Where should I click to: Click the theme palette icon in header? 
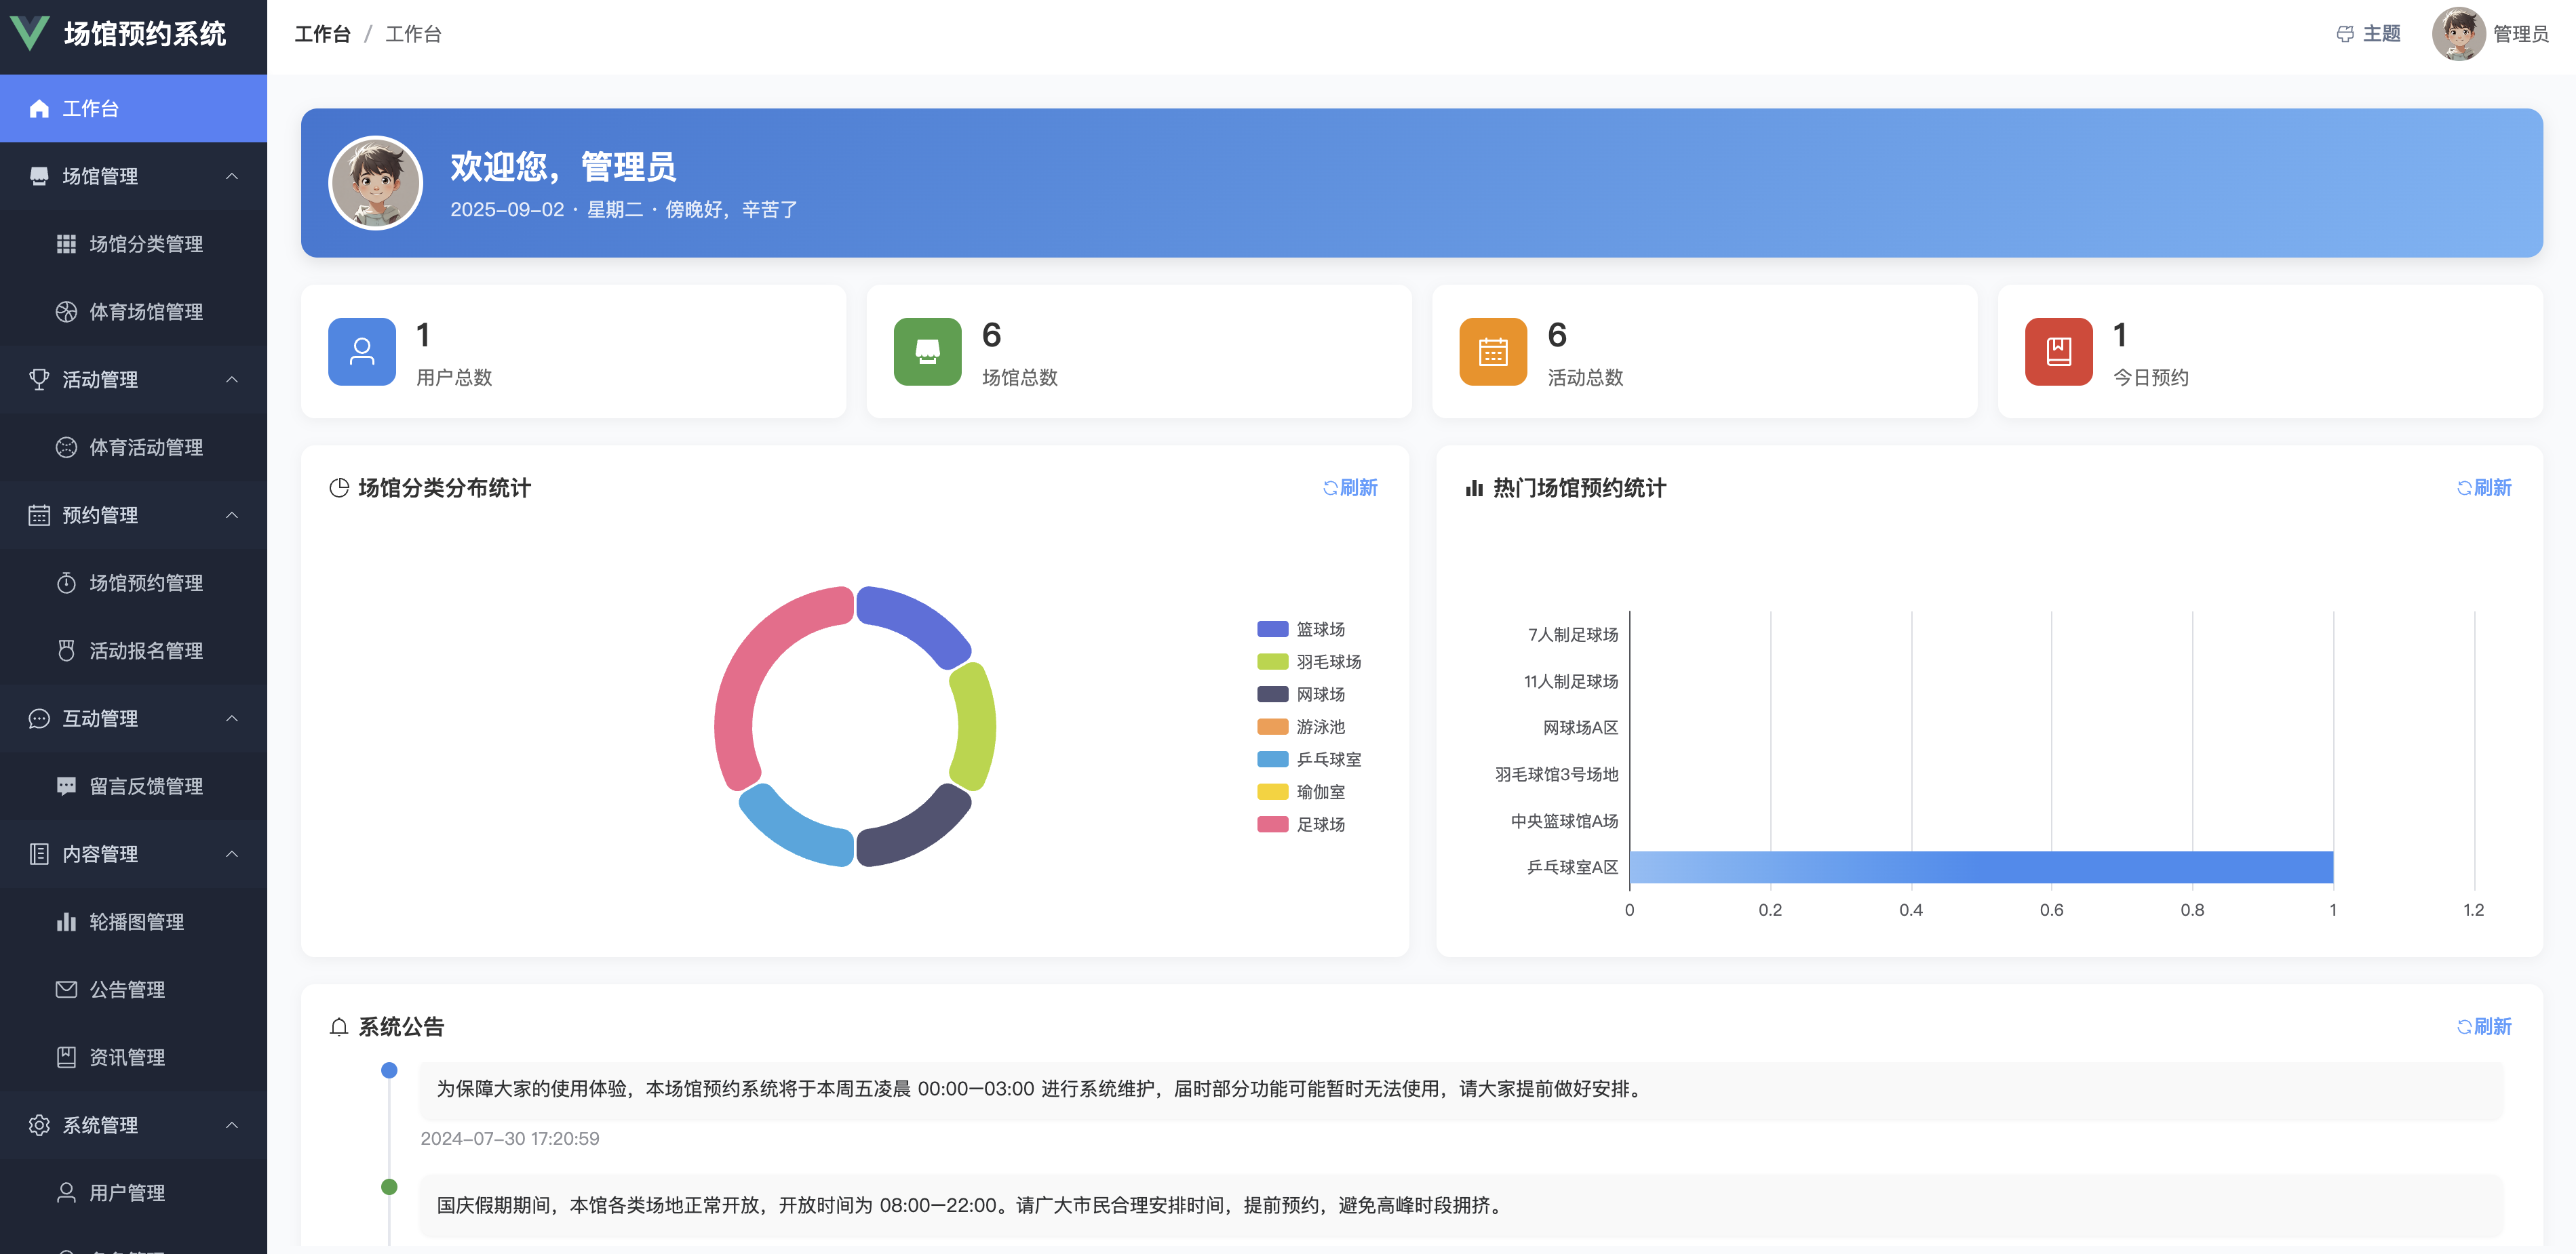tap(2344, 34)
